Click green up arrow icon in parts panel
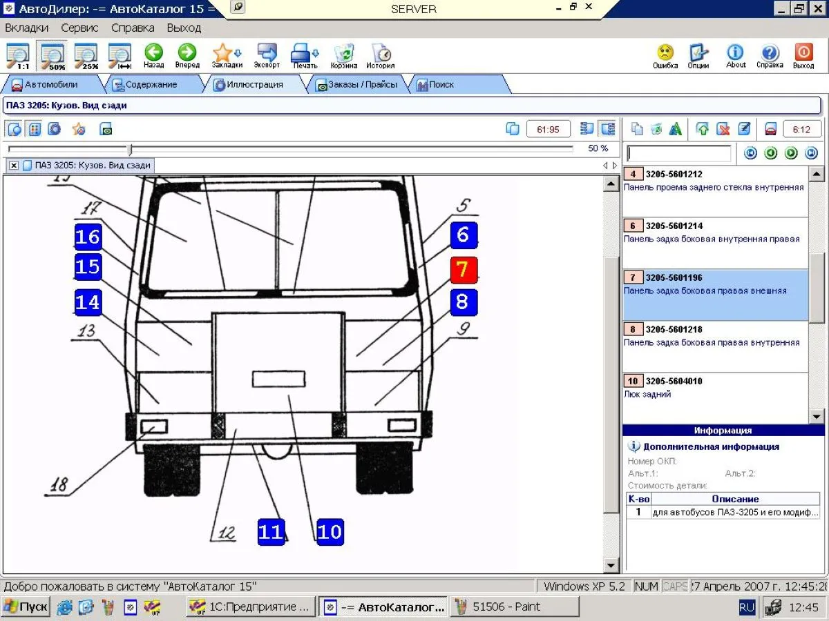The image size is (829, 621). click(x=703, y=129)
